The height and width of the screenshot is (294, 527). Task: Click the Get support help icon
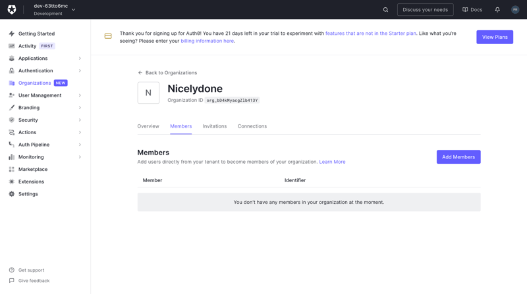[12, 270]
